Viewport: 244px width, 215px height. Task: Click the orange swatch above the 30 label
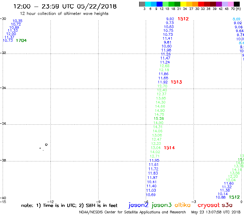[195, 4]
